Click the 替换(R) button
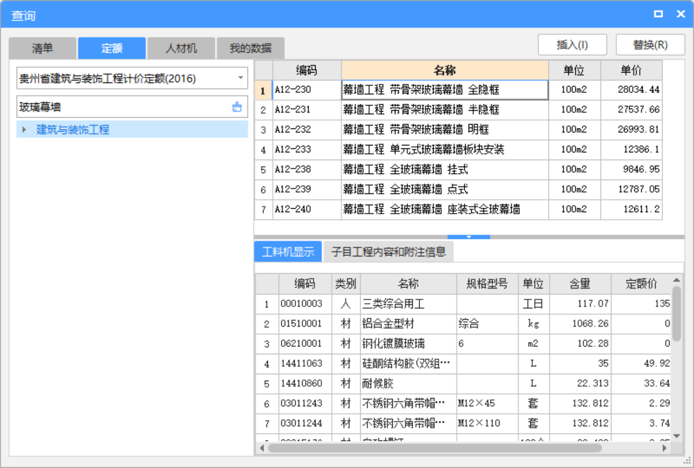Screen dimensions: 694x468 pyautogui.click(x=650, y=44)
